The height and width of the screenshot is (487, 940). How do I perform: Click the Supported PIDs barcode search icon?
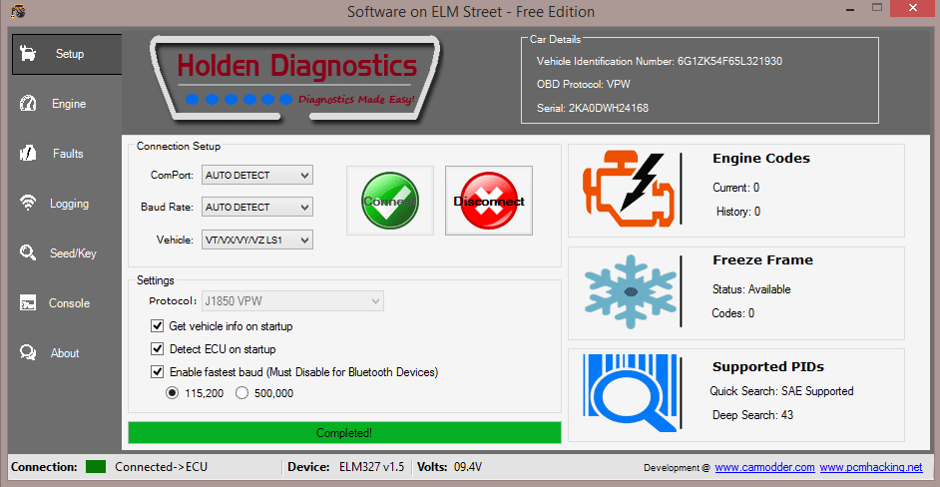[630, 393]
